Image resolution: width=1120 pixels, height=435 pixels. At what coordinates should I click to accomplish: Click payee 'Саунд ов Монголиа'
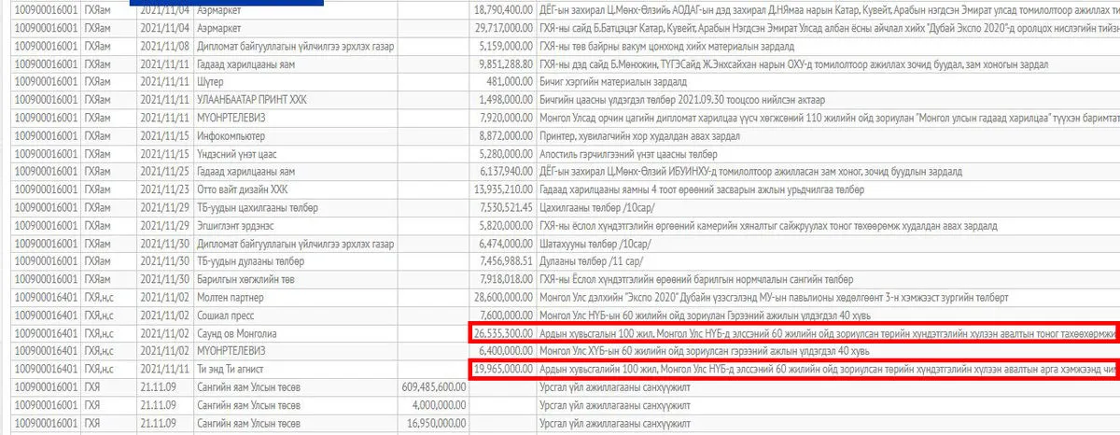pyautogui.click(x=238, y=333)
